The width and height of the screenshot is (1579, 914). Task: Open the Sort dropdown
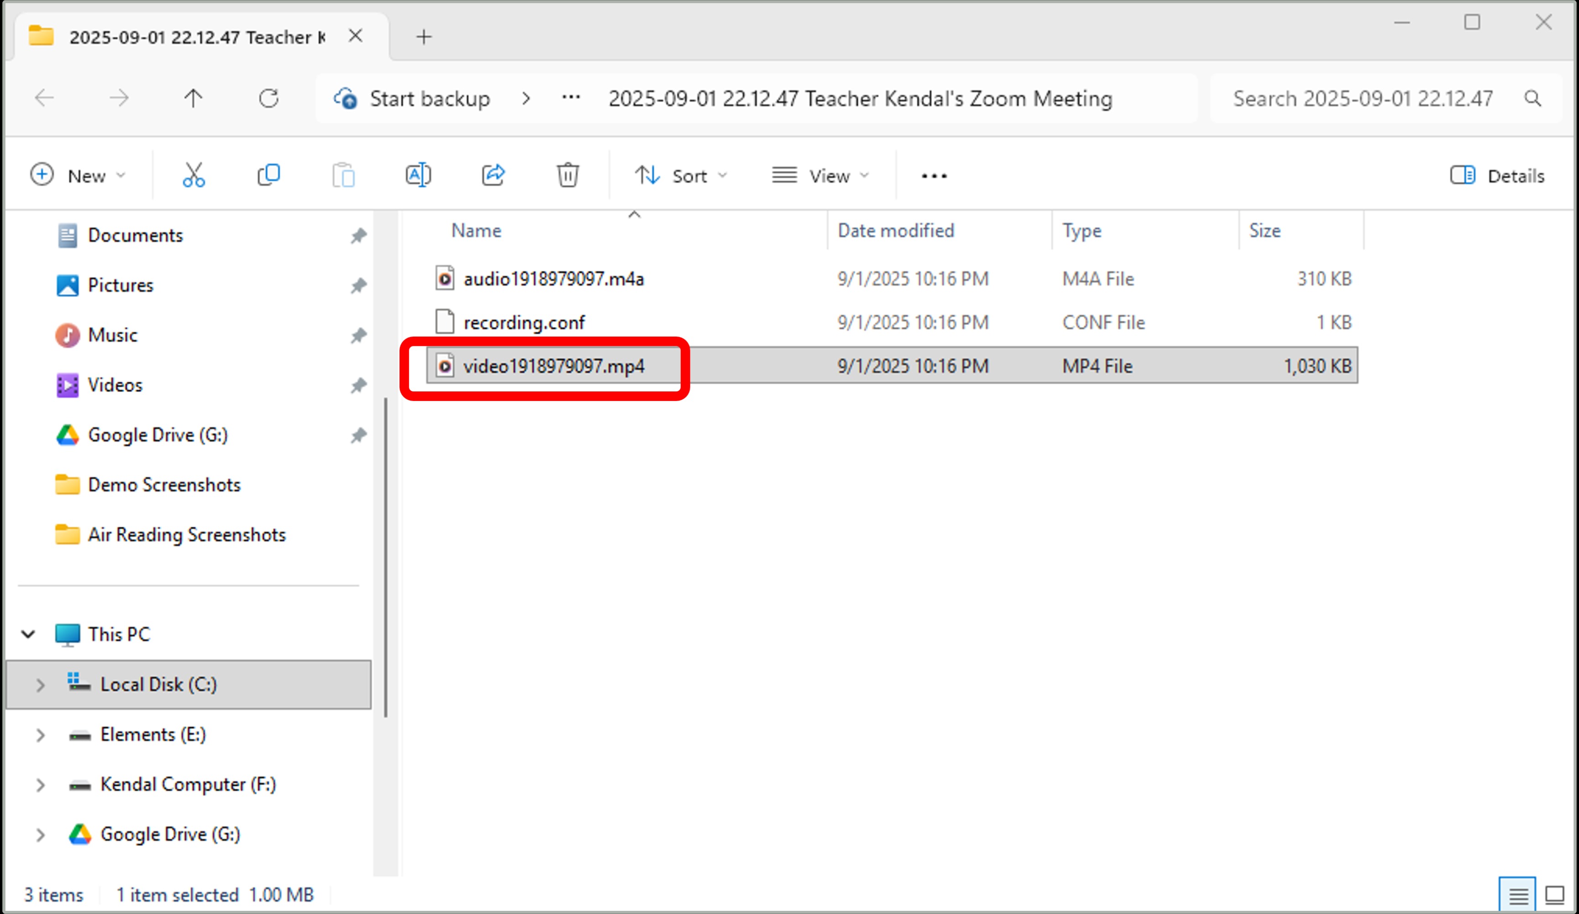point(680,175)
